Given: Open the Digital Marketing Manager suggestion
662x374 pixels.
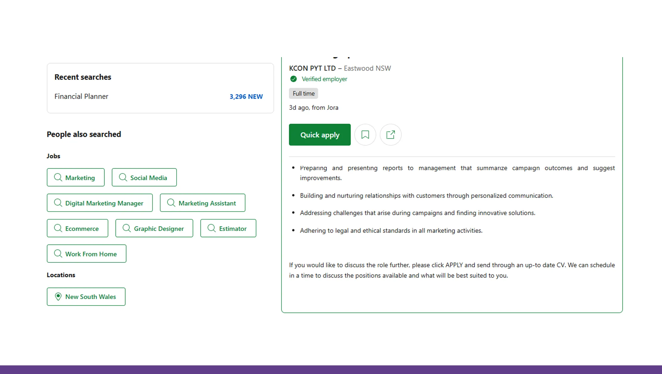Looking at the screenshot, I should 99,203.
